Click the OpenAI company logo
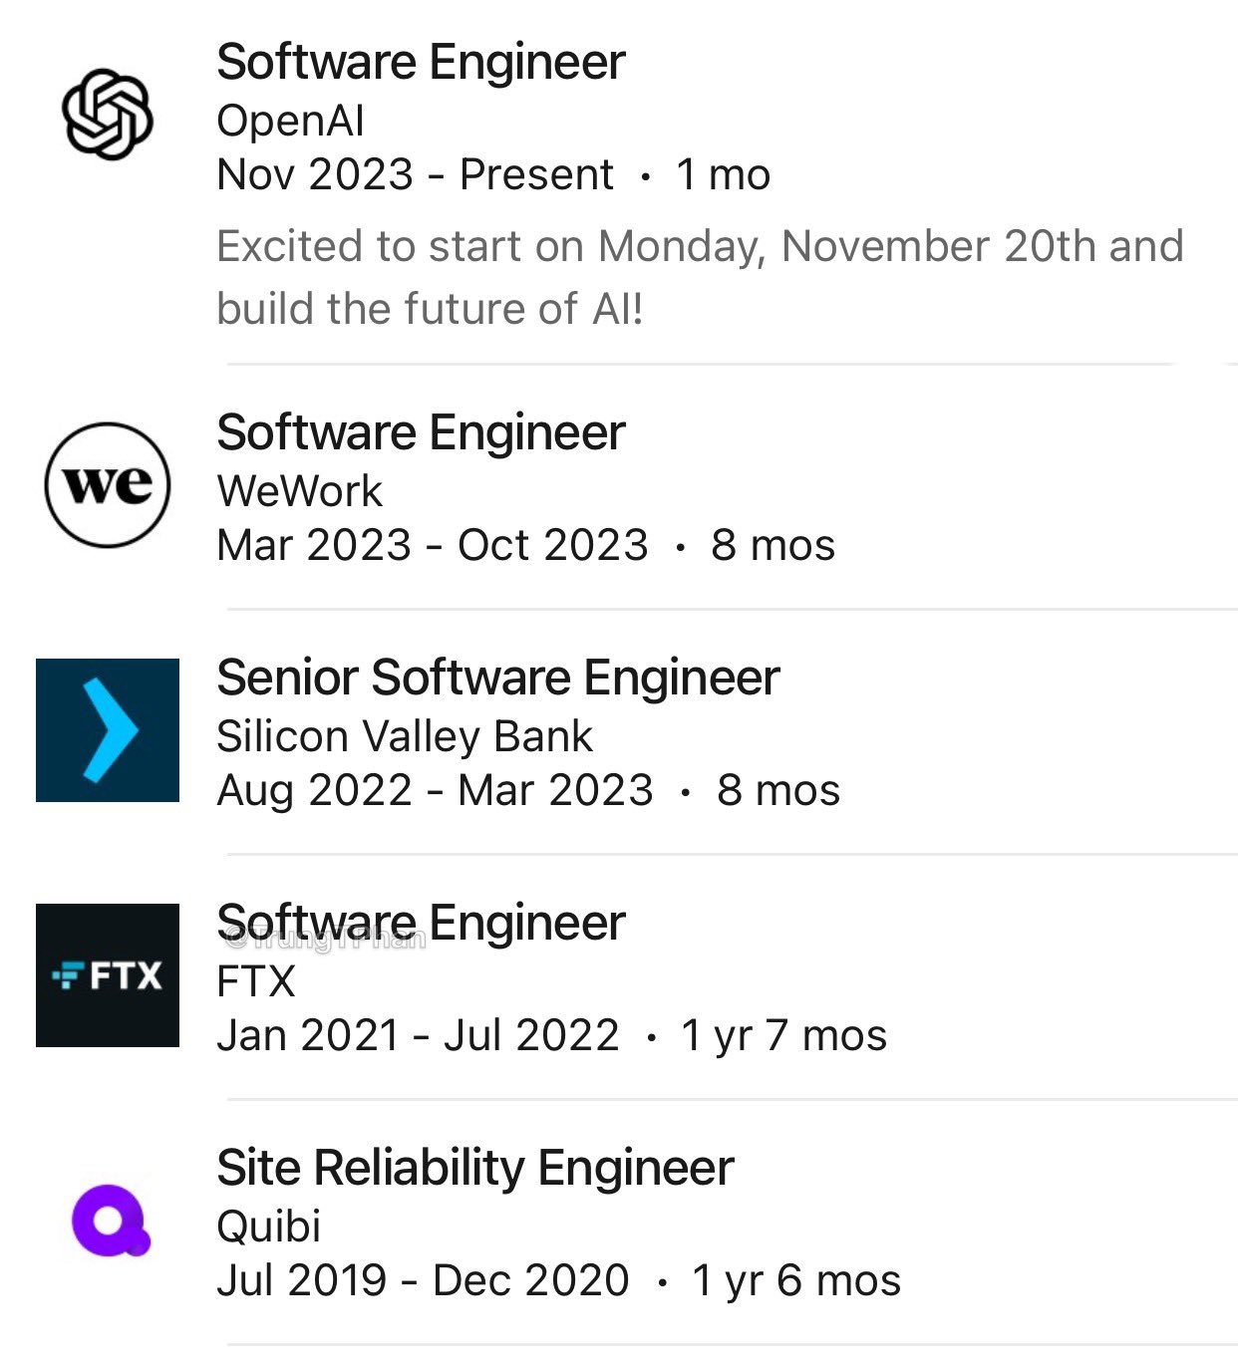The height and width of the screenshot is (1366, 1238). click(x=107, y=115)
